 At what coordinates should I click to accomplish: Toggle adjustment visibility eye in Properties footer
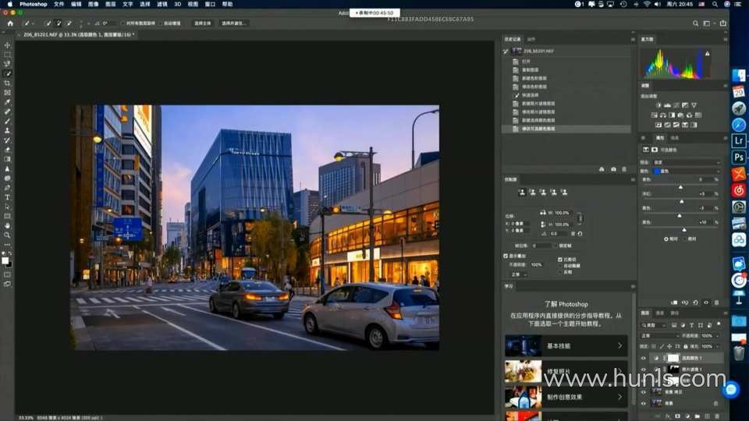706,302
